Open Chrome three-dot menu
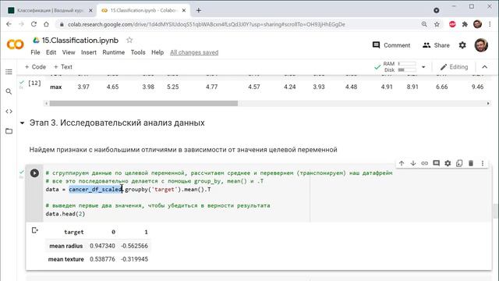This screenshot has height=281, width=499. pos(490,24)
